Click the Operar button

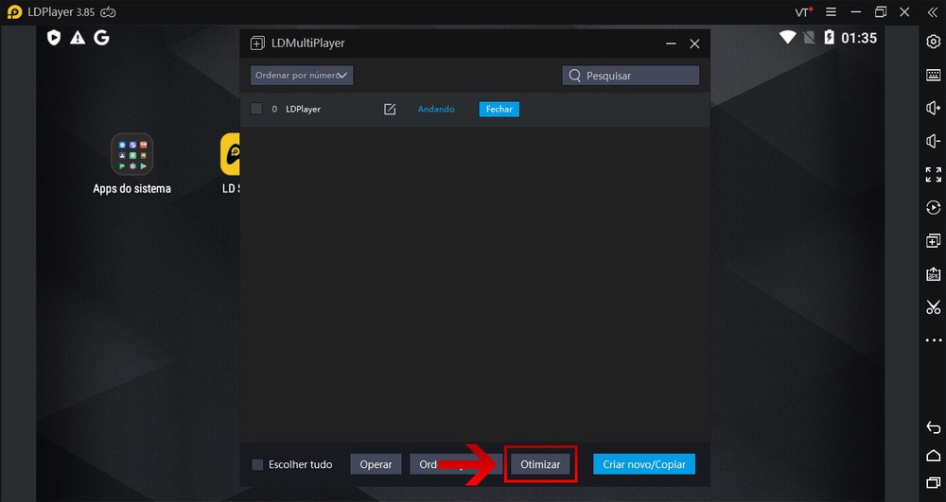(376, 464)
